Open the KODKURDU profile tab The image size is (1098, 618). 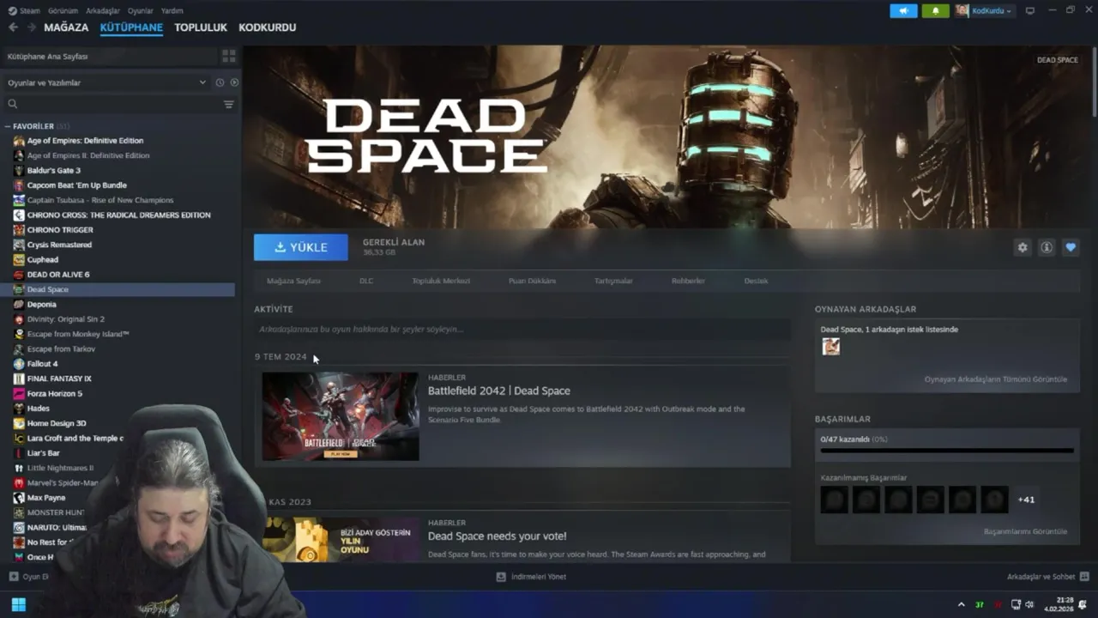click(x=268, y=27)
